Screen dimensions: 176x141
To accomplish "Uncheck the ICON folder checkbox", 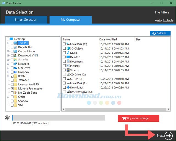I will [12, 76].
